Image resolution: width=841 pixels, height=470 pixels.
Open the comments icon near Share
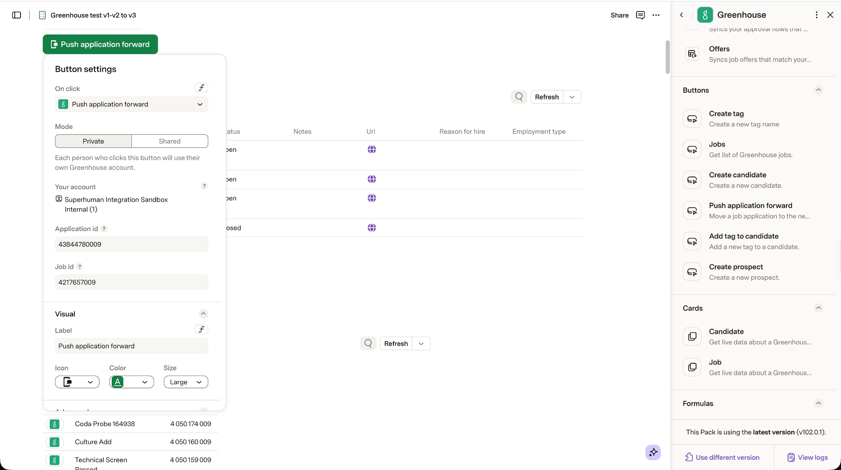[640, 15]
